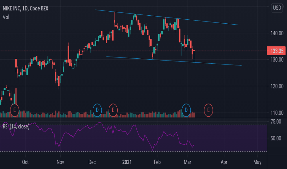This screenshot has width=287, height=169.
Task: Click the Oct label on time axis
Action: 25,162
